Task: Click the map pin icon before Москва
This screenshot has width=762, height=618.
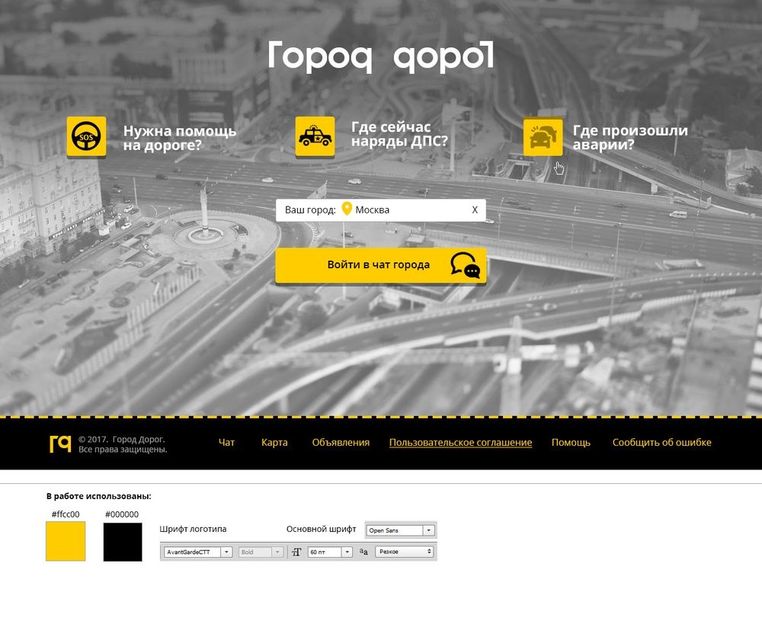Action: point(347,210)
